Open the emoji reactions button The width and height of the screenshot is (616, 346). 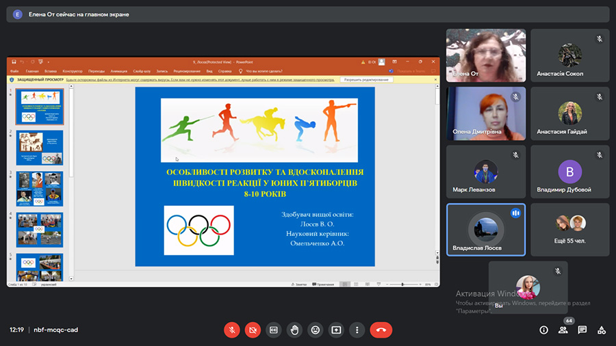tap(316, 330)
